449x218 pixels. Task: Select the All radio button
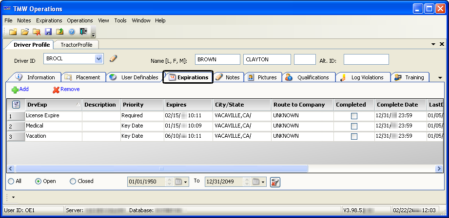click(11, 182)
